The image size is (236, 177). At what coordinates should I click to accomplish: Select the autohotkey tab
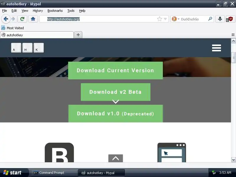(37, 35)
